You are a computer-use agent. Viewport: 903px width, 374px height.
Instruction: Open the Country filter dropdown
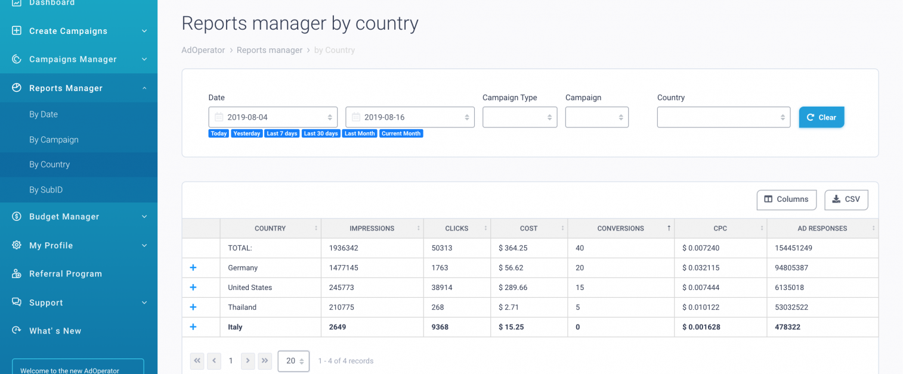(723, 117)
